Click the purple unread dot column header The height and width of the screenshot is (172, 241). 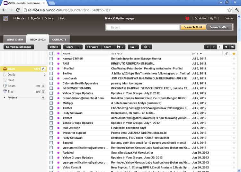pos(58,54)
